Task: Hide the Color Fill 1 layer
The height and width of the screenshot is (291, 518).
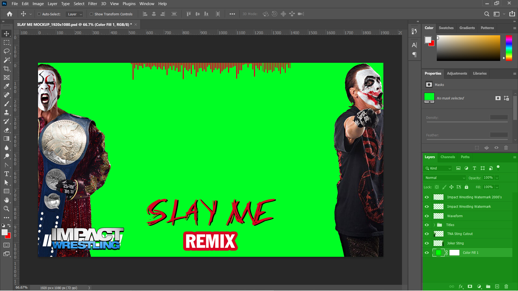Action: [x=427, y=253]
